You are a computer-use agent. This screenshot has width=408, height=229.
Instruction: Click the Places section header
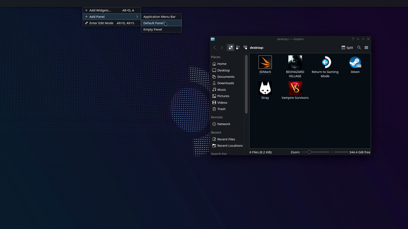[x=216, y=57]
